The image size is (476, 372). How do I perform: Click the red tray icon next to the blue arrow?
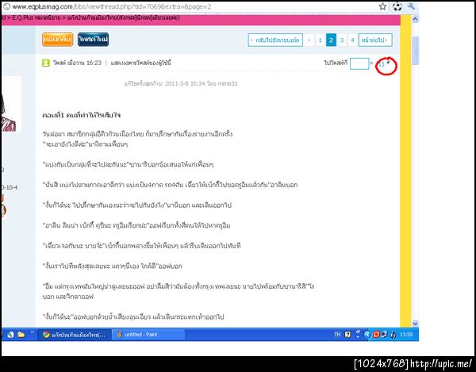click(376, 335)
